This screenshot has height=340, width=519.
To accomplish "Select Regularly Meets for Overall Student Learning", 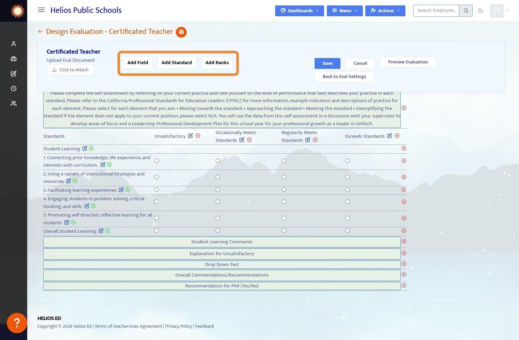I will pyautogui.click(x=284, y=231).
